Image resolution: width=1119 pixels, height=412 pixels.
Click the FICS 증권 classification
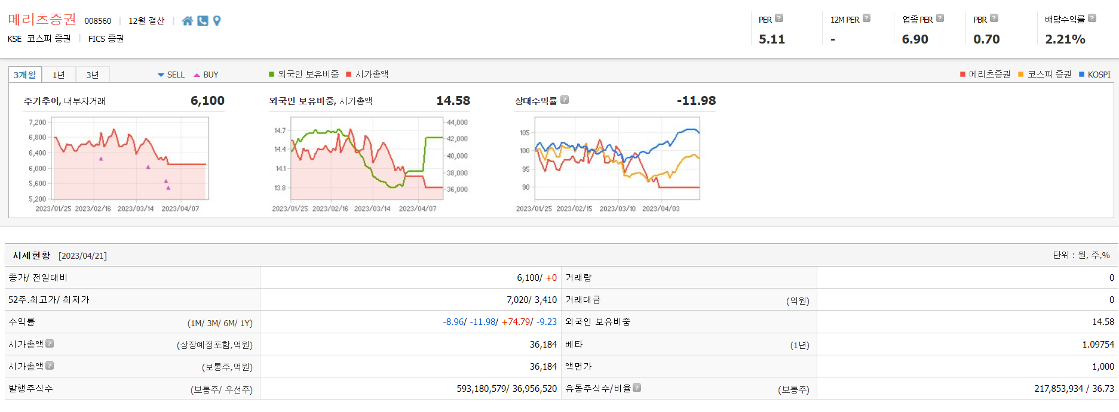(106, 39)
